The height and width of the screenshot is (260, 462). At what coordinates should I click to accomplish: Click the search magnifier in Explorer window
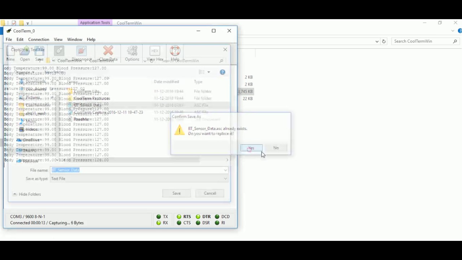click(455, 41)
